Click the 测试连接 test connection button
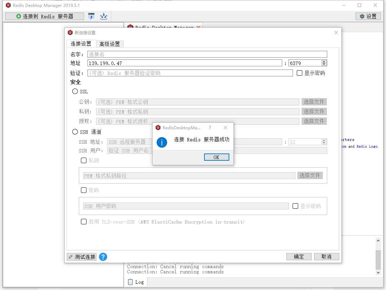This screenshot has height=290, width=386. (82, 257)
